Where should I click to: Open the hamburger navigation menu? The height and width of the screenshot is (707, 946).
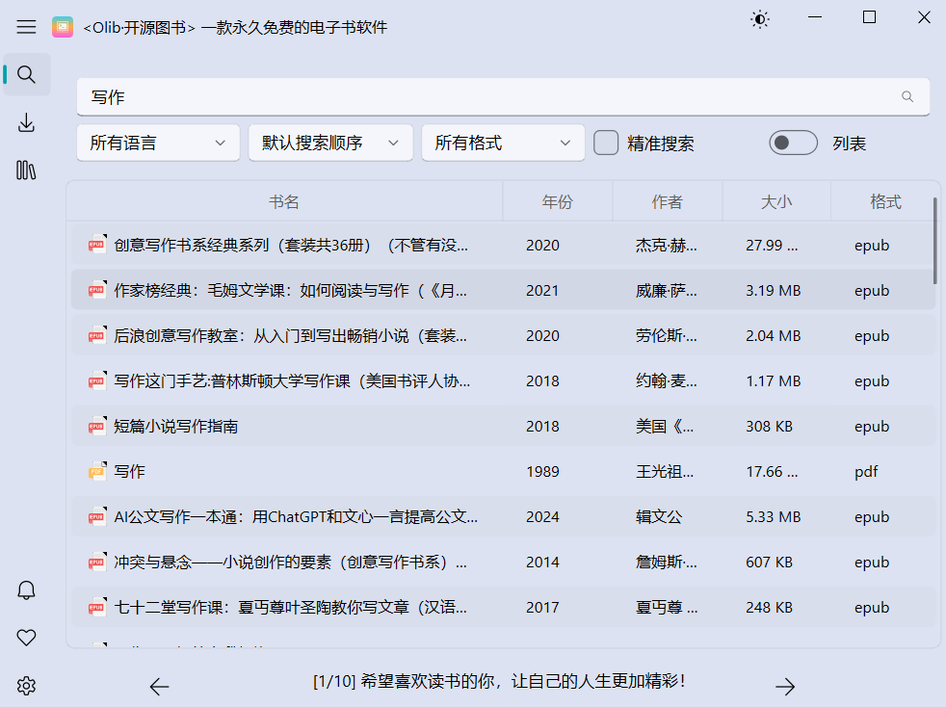click(x=26, y=27)
